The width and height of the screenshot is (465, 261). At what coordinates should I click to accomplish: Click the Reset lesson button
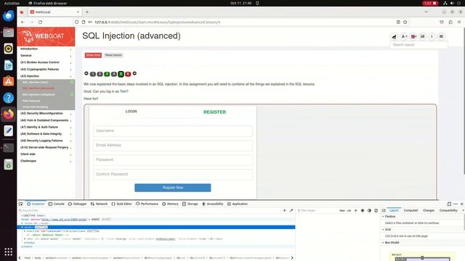point(113,55)
